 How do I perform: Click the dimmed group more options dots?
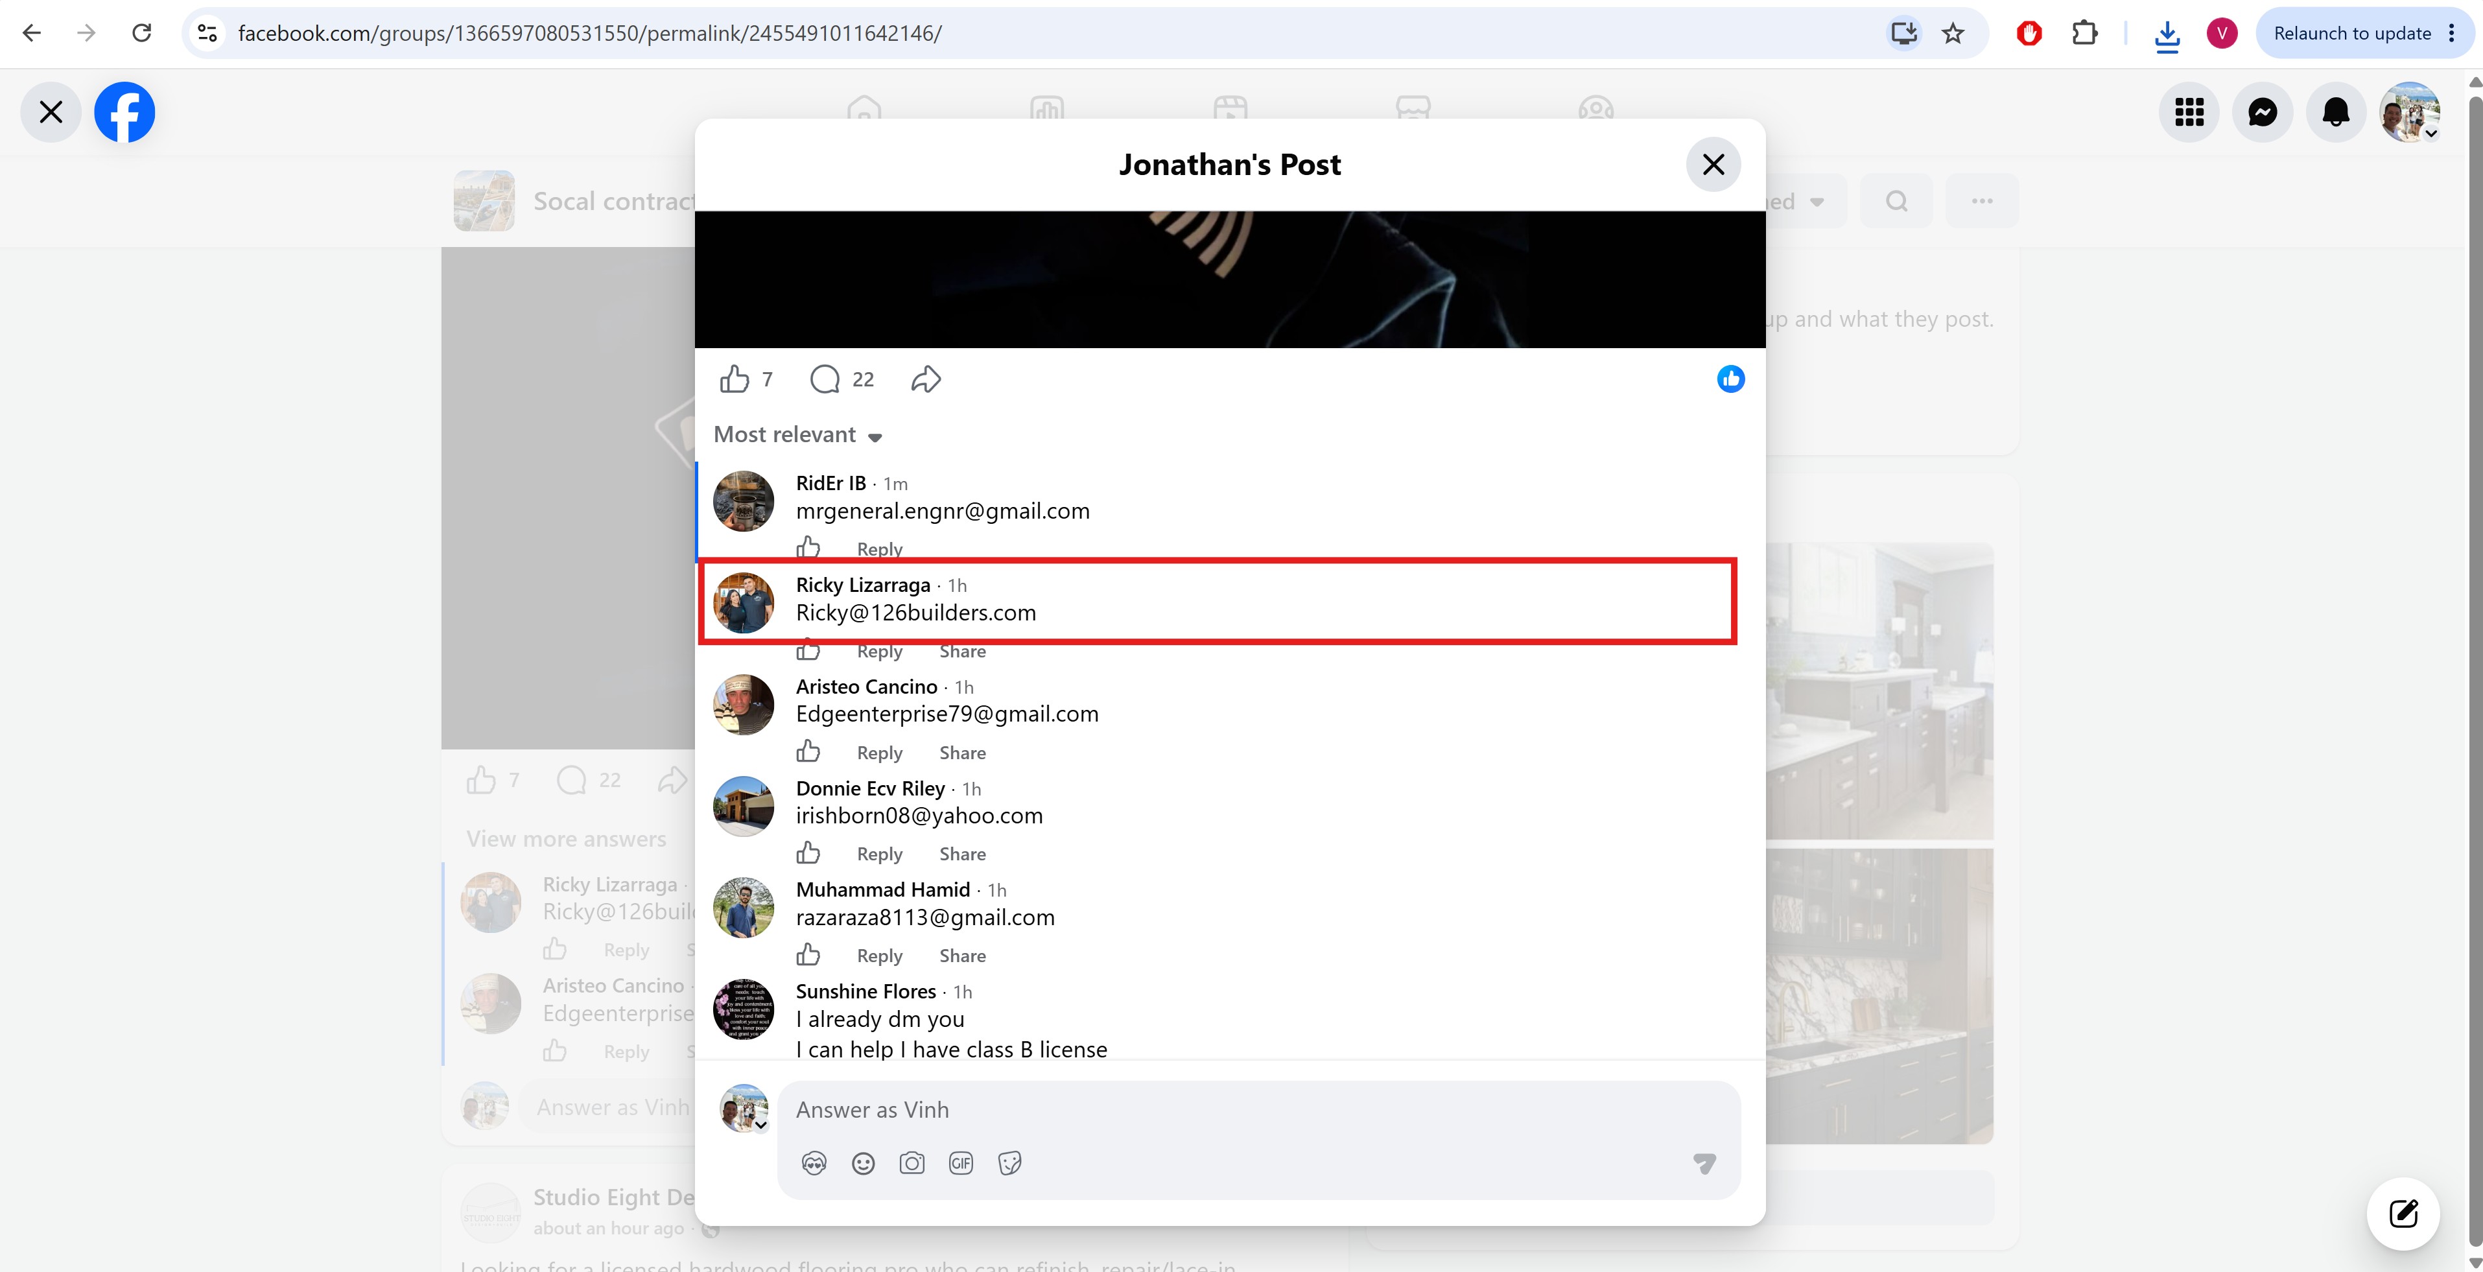1982,202
